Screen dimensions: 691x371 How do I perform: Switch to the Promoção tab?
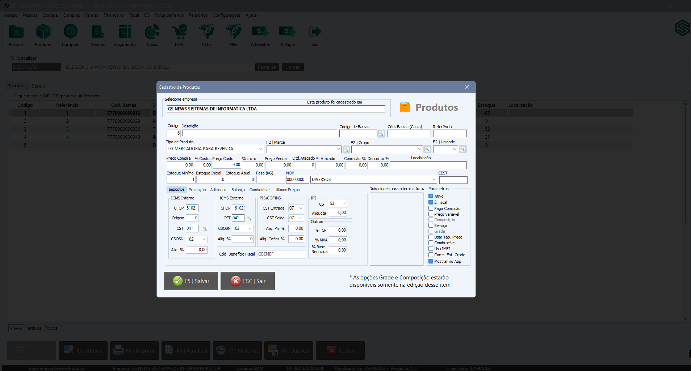click(197, 190)
